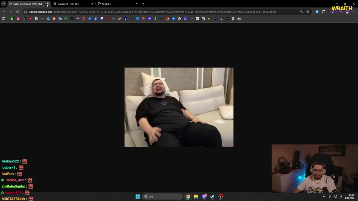
Task: Click the zoom magnifier in address bar
Action: [302, 12]
